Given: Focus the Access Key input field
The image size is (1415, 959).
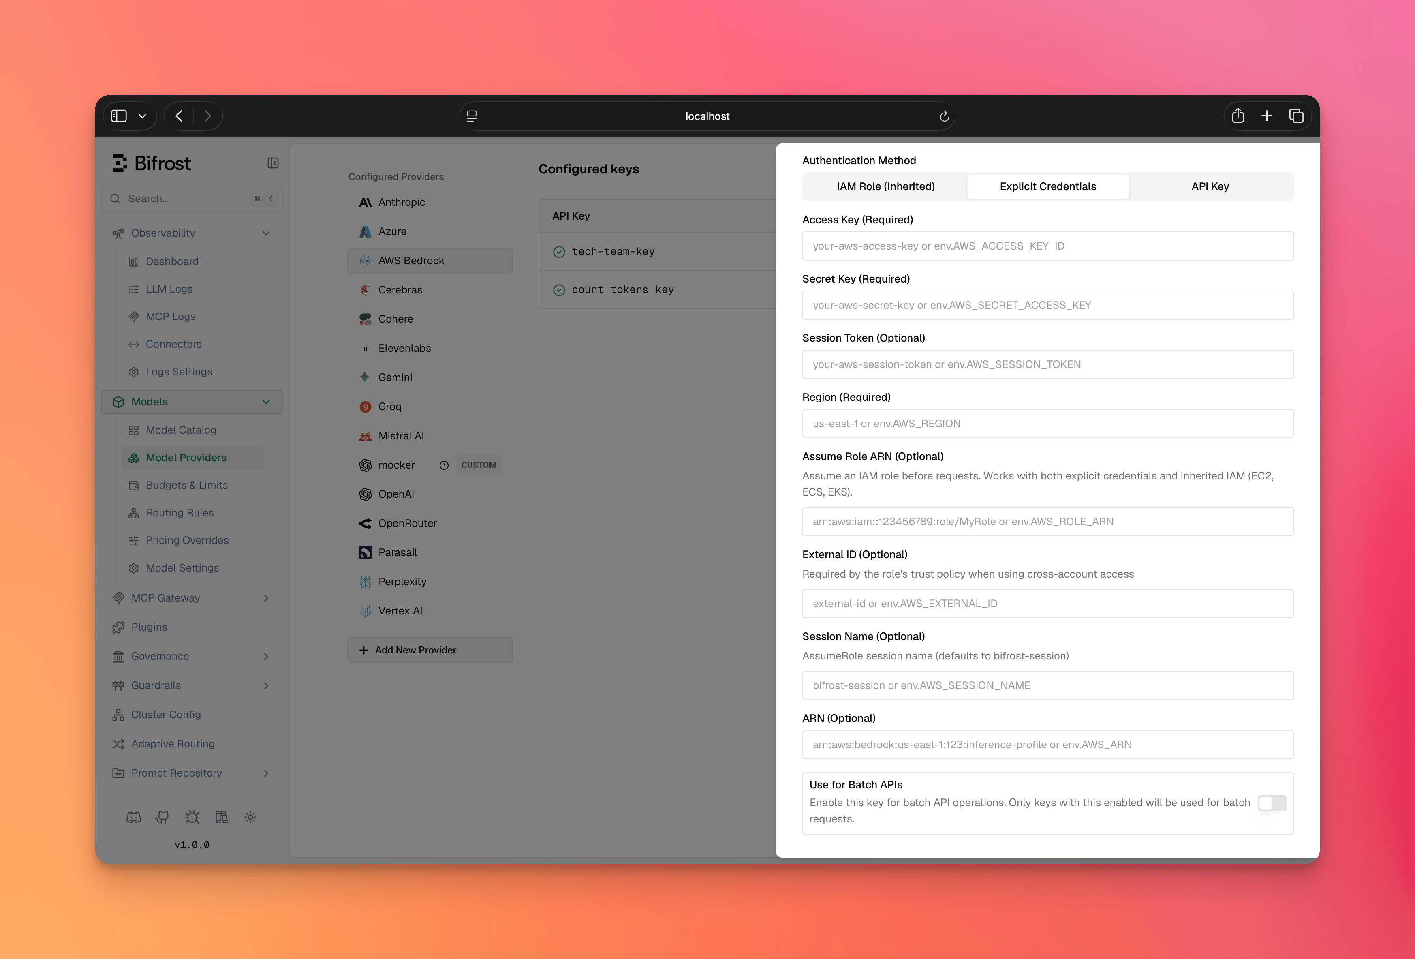Looking at the screenshot, I should [1048, 246].
